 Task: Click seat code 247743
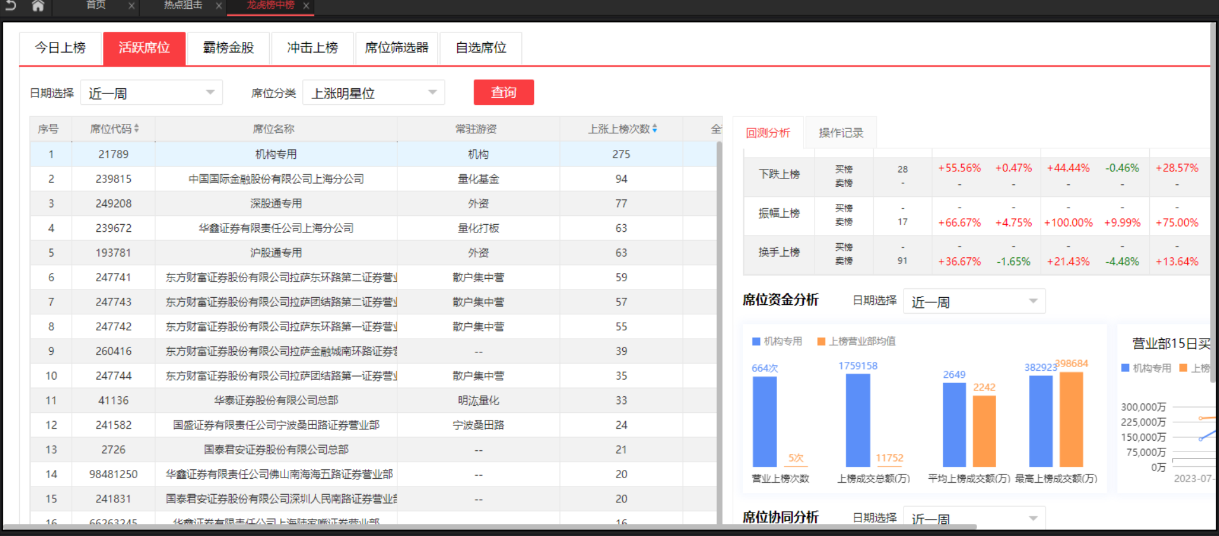114,302
